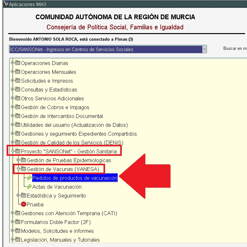Click the green arrow icon for Pedidos de productos
Viewport: 247px width, 247px height.
coord(29,178)
